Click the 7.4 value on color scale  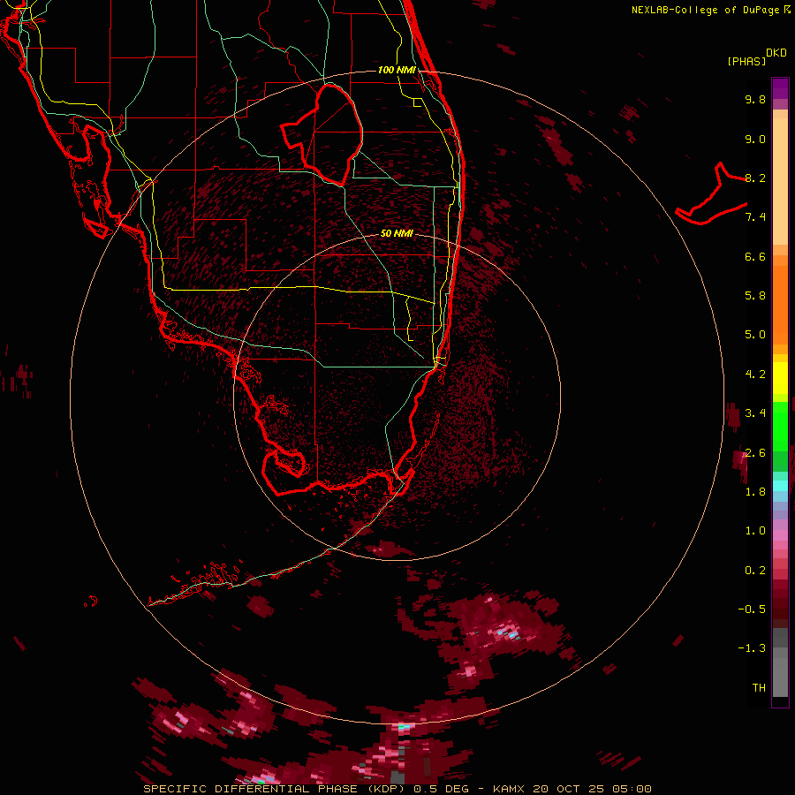tap(755, 217)
